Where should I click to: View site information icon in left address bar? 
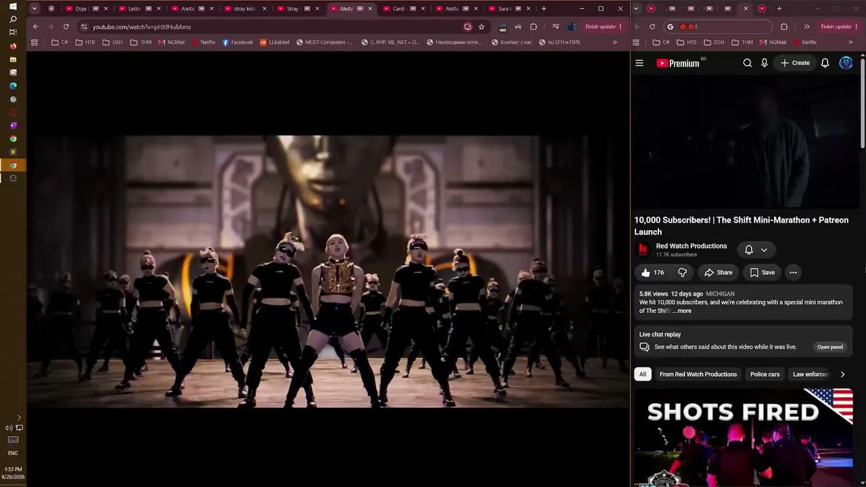[x=84, y=26]
